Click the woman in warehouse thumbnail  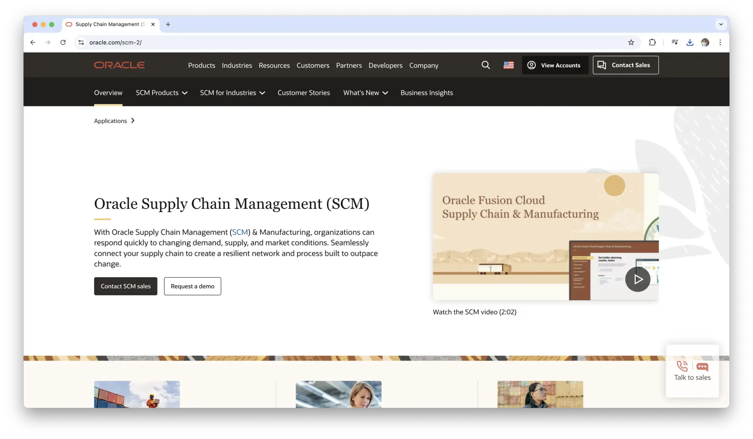[339, 394]
